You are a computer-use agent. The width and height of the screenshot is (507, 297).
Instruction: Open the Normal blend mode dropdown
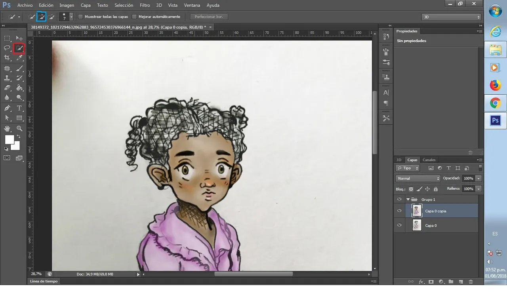(x=418, y=179)
